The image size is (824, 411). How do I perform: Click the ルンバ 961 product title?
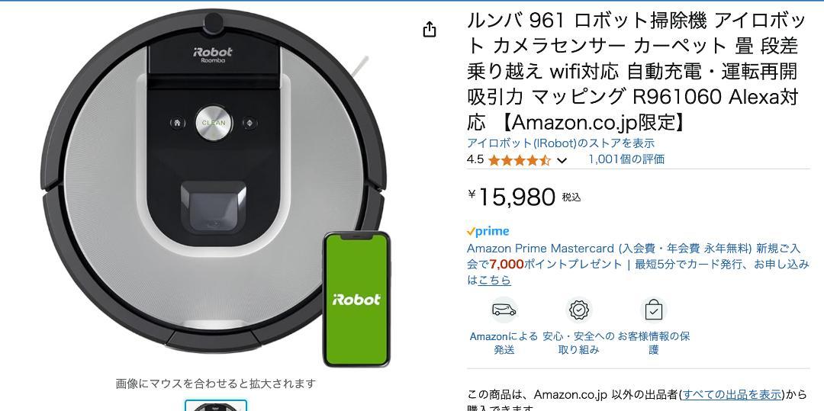636,71
